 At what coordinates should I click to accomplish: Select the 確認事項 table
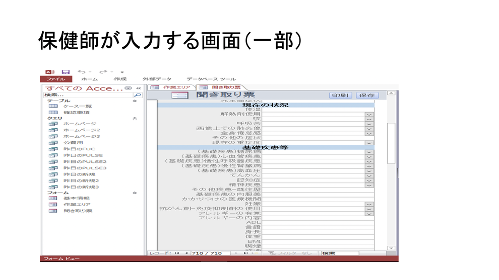coord(77,113)
